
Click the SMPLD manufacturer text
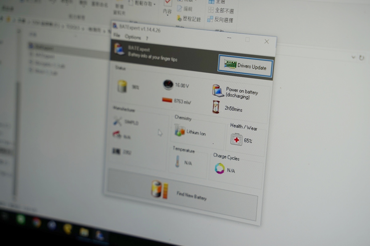(x=131, y=122)
